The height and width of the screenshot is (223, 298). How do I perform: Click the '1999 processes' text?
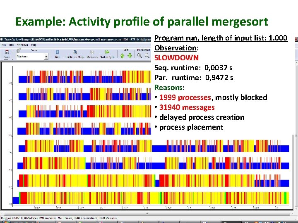click(x=185, y=97)
